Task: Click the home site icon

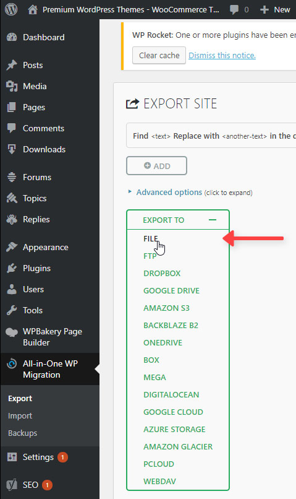Action: (32, 9)
